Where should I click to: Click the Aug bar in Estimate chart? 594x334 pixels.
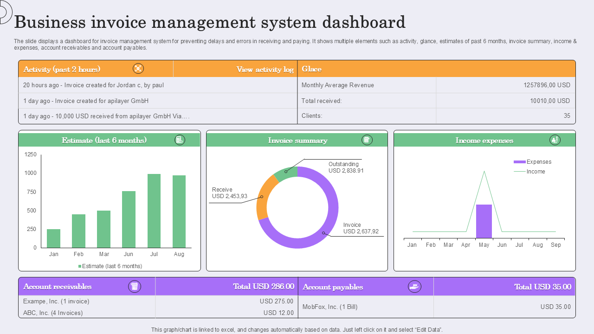pos(179,212)
